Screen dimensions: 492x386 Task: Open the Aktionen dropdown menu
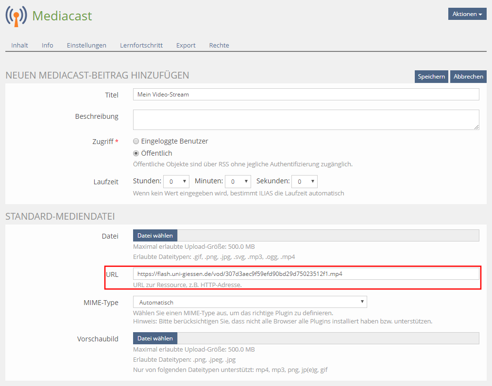(x=467, y=14)
